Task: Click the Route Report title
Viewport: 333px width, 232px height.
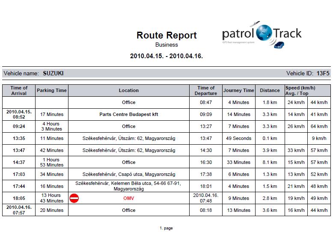Action: pyautogui.click(x=166, y=36)
